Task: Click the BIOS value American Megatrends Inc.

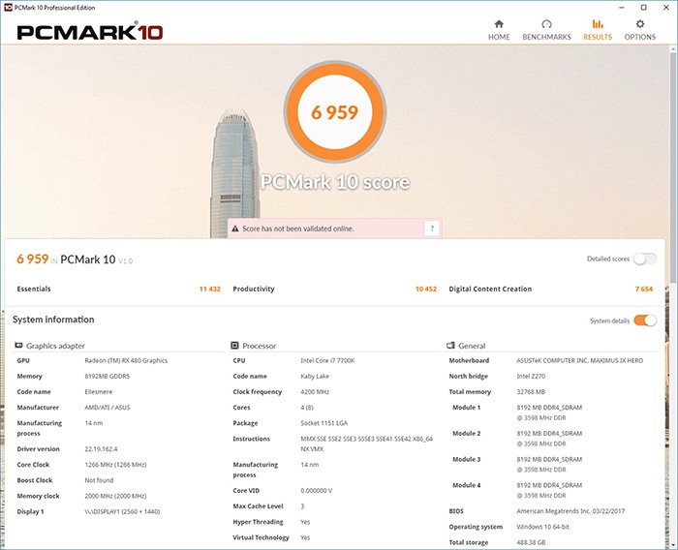Action: pyautogui.click(x=570, y=511)
